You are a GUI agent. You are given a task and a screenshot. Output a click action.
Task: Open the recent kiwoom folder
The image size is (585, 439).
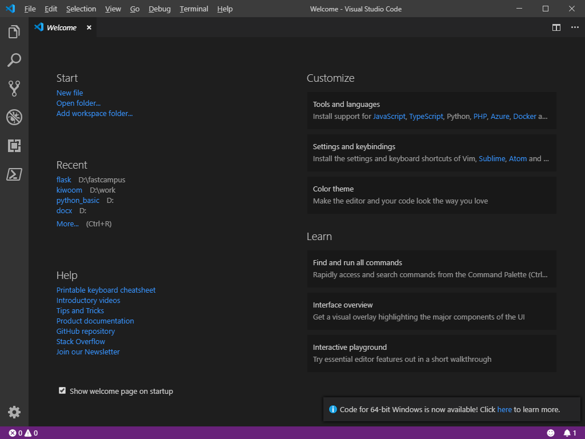(x=69, y=190)
